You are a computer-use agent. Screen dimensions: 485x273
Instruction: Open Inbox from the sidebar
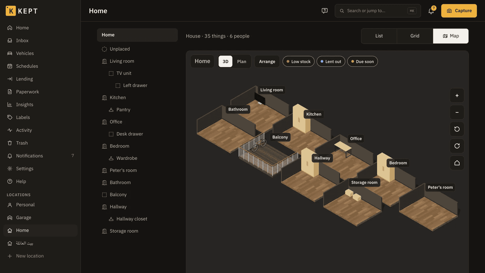40,41
